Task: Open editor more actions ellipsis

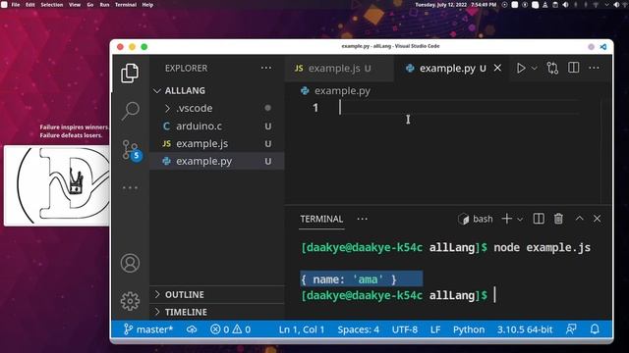Action: (x=594, y=68)
